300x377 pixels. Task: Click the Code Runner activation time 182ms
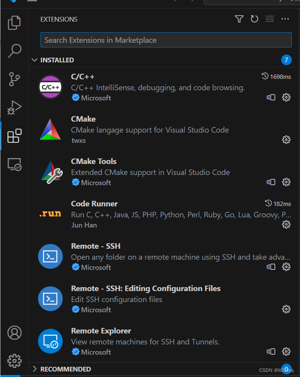pos(278,204)
